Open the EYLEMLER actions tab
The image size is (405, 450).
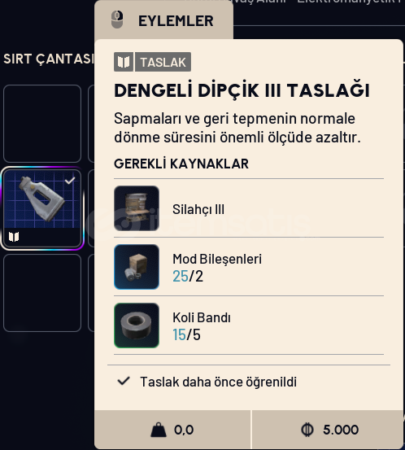(x=163, y=20)
